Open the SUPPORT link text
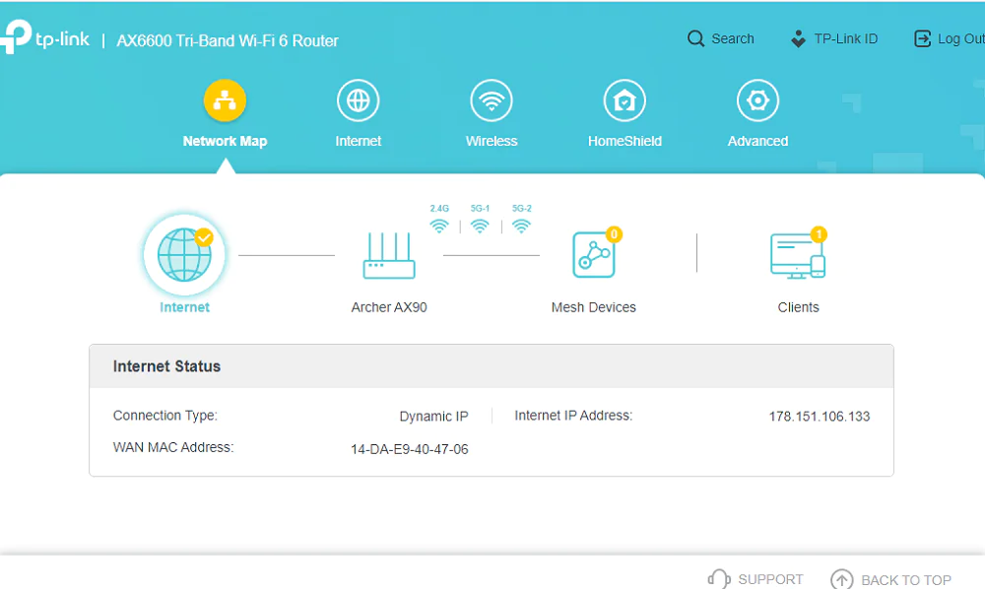This screenshot has height=589, width=985. click(770, 579)
